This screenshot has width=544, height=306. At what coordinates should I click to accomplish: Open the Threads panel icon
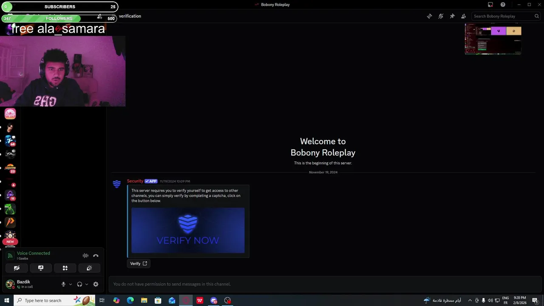(x=429, y=16)
